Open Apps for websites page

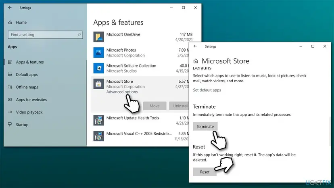(x=31, y=100)
